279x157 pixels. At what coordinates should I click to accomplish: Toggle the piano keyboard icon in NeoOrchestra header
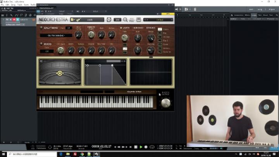pyautogui.click(x=138, y=20)
